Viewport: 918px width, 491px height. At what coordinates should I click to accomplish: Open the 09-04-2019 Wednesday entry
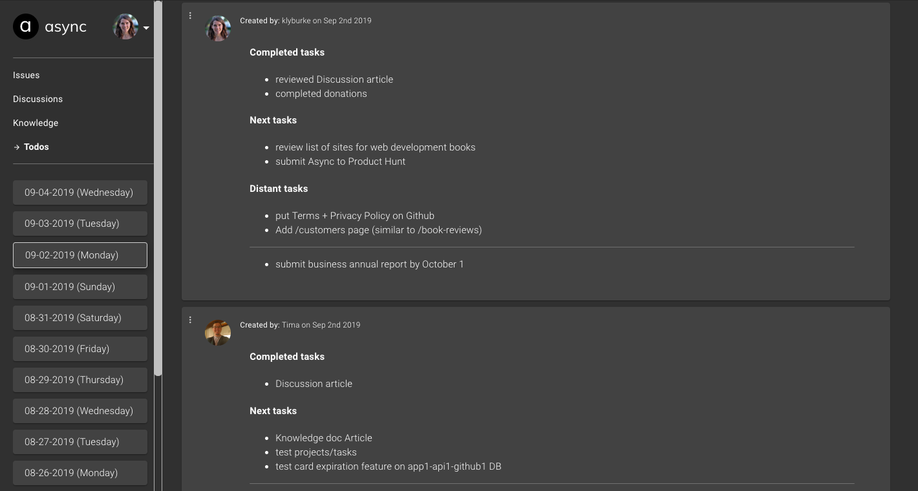click(x=79, y=192)
